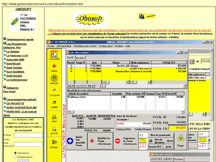Select sale row for Durant Alex

tap(127, 71)
